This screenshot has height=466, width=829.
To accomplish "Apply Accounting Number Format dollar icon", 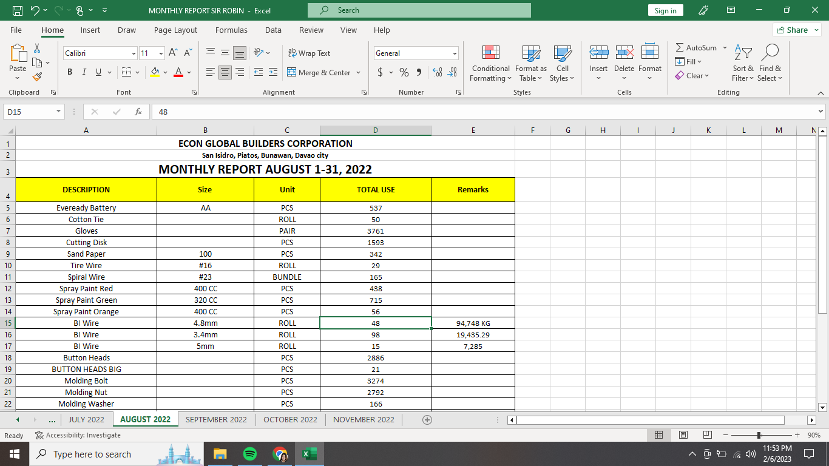I will (381, 72).
